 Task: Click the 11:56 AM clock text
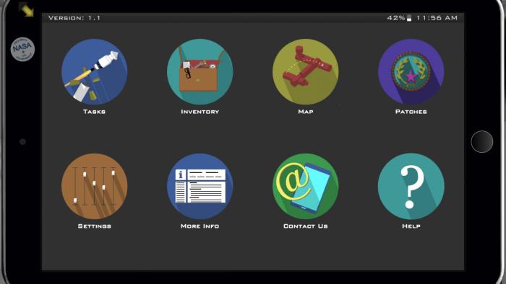click(x=437, y=18)
